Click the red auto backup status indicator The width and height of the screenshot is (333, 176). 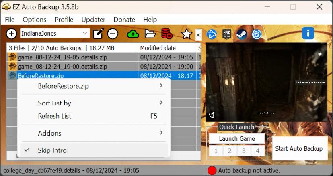tap(212, 170)
